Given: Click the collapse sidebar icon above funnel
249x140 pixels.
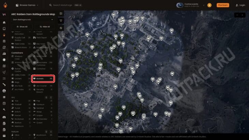Looking at the screenshot, I should [61, 14].
